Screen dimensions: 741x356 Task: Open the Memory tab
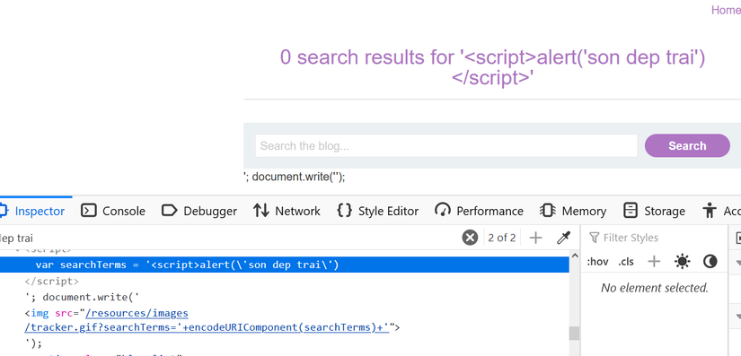[573, 211]
